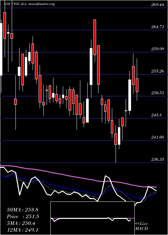Screen dimensions: 168x235
Task: Click the 250.53 price axis label
Action: point(157,93)
